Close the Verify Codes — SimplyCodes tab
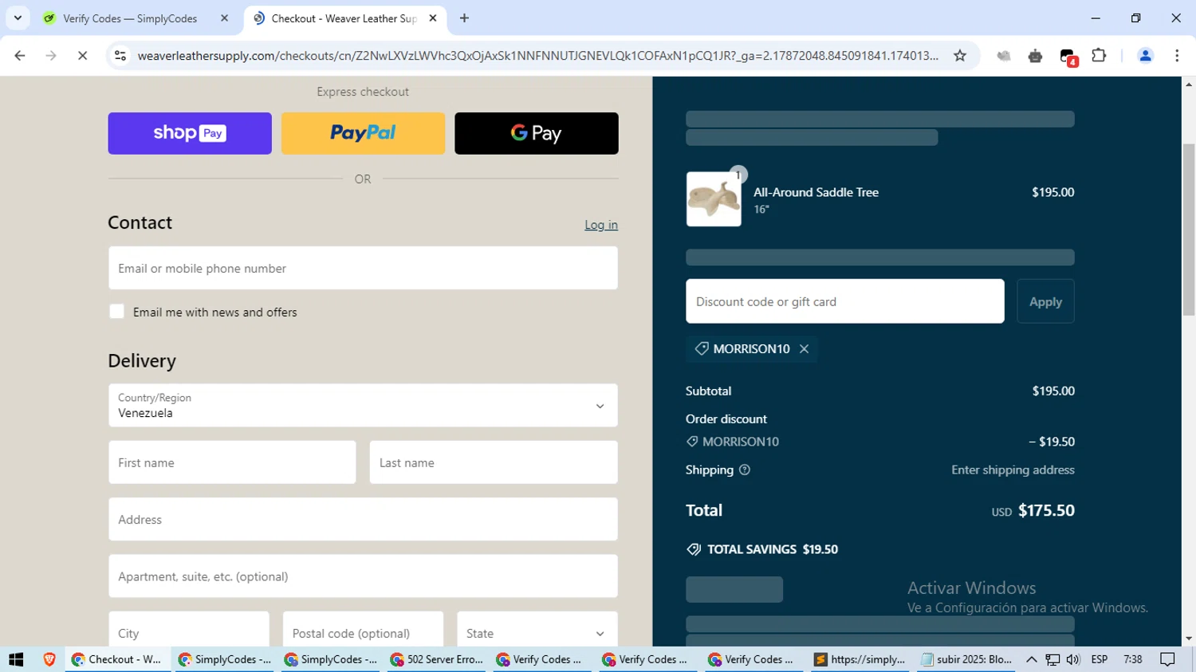Screen dimensions: 1196x672 (x=224, y=18)
